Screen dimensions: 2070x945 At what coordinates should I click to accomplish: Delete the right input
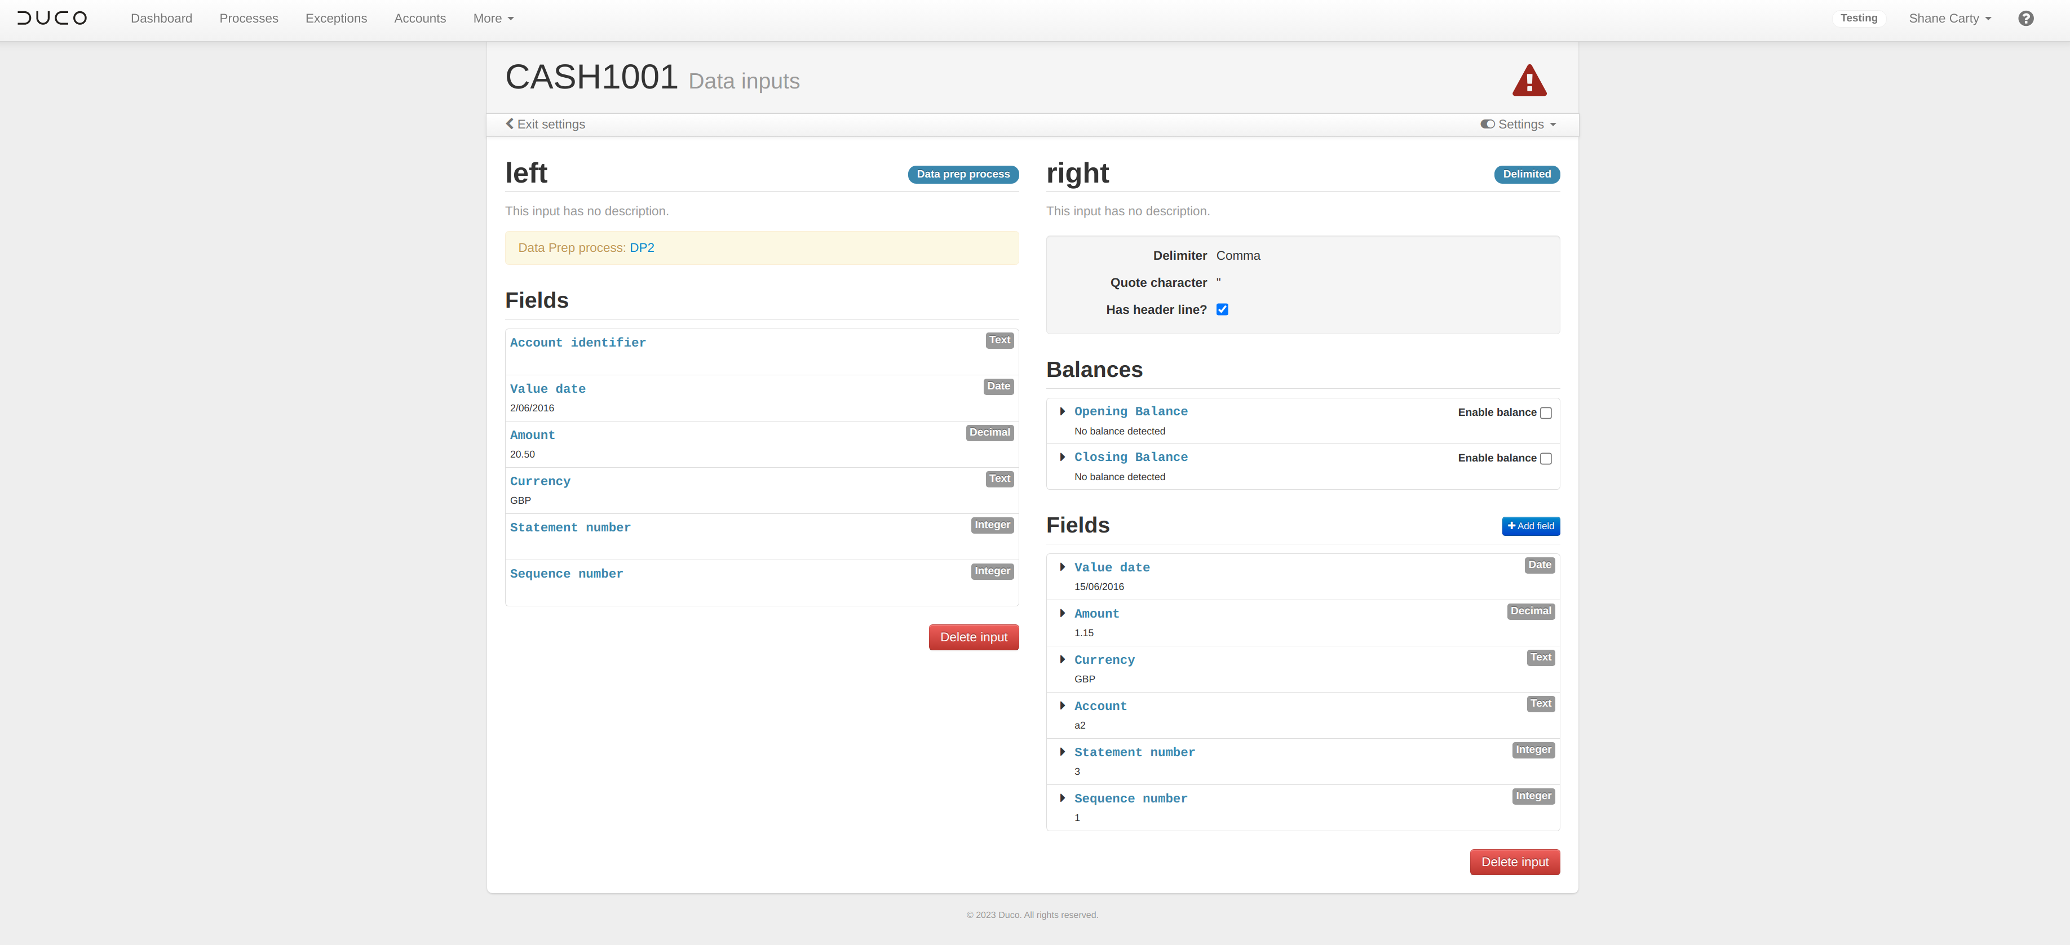point(1514,862)
